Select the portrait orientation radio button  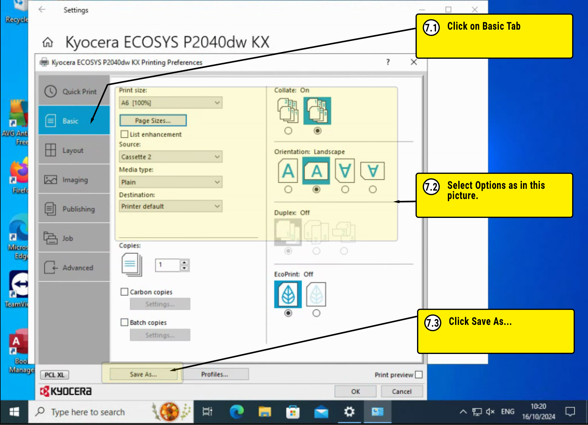tap(288, 189)
